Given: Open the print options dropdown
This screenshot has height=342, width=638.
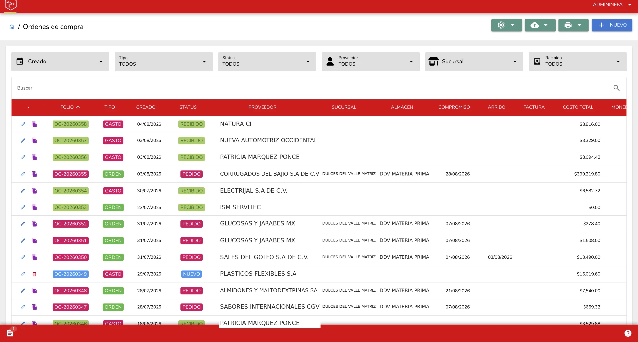Looking at the screenshot, I should pyautogui.click(x=573, y=25).
